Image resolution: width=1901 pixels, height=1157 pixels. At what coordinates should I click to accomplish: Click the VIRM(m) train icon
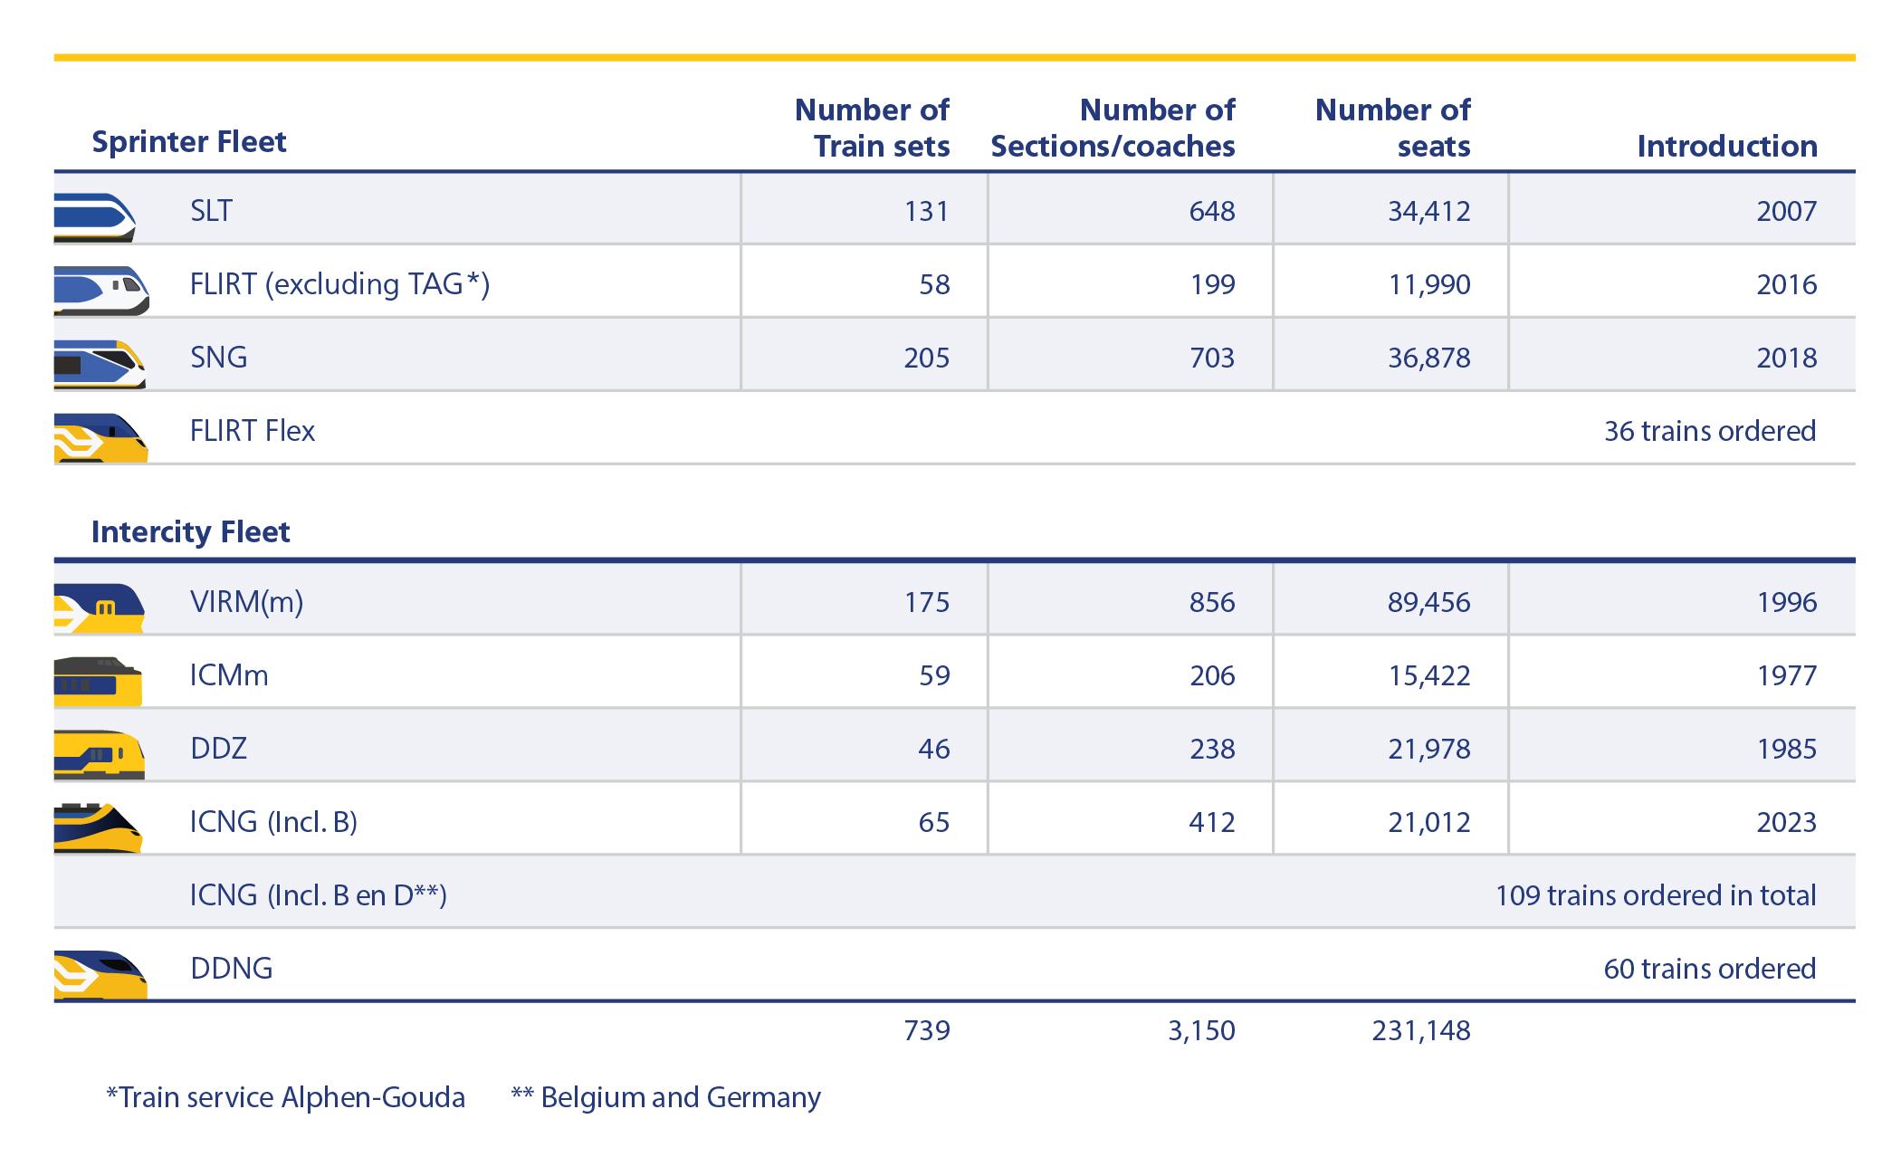[99, 607]
